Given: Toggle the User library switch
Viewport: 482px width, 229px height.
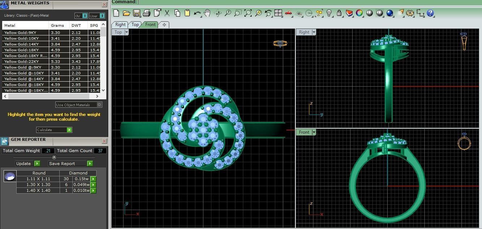Looking at the screenshot, I should tap(97, 16).
